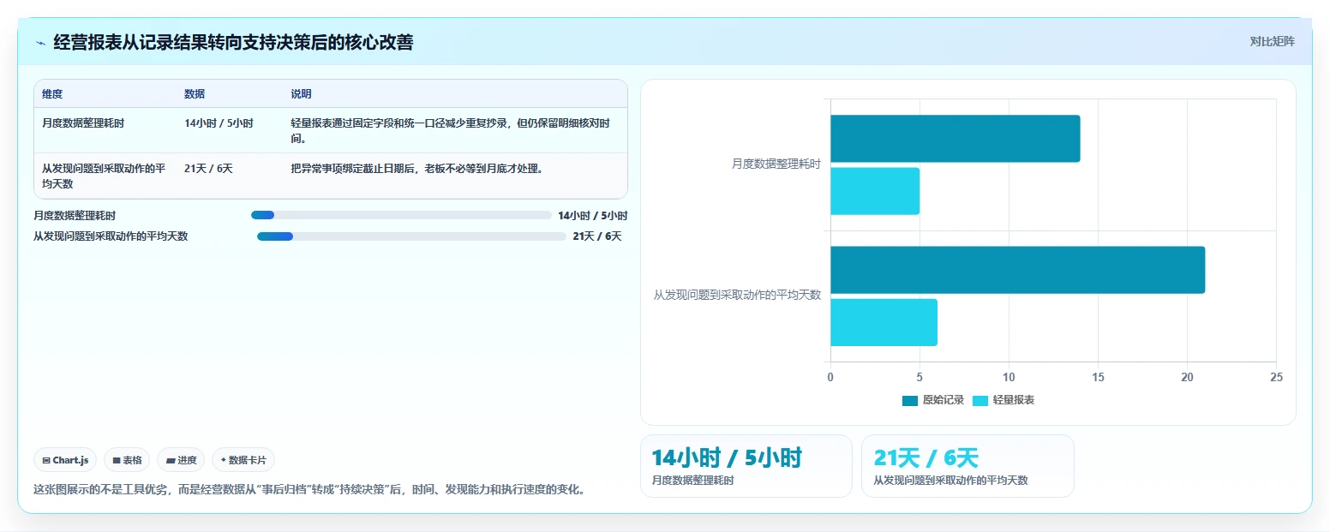Click the 从发现问题到采取动作的平均天数 progress bar
The image size is (1330, 532).
[x=411, y=236]
